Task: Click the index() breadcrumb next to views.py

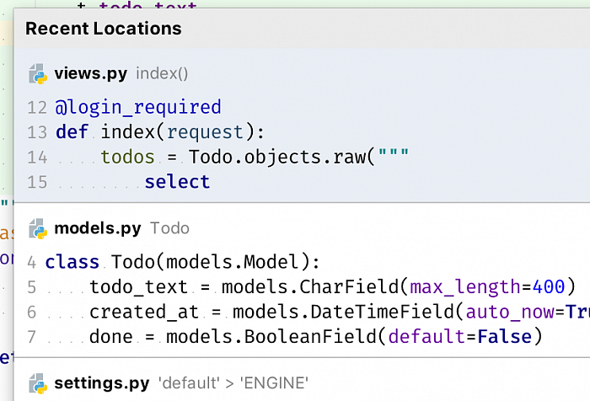Action: 162,74
